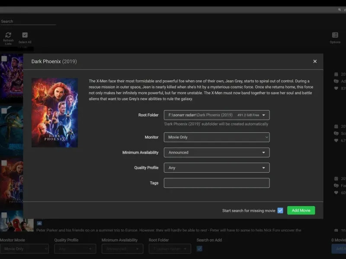Open the Quality Profile Any dropdown in dialog
The image size is (346, 259).
(x=217, y=167)
